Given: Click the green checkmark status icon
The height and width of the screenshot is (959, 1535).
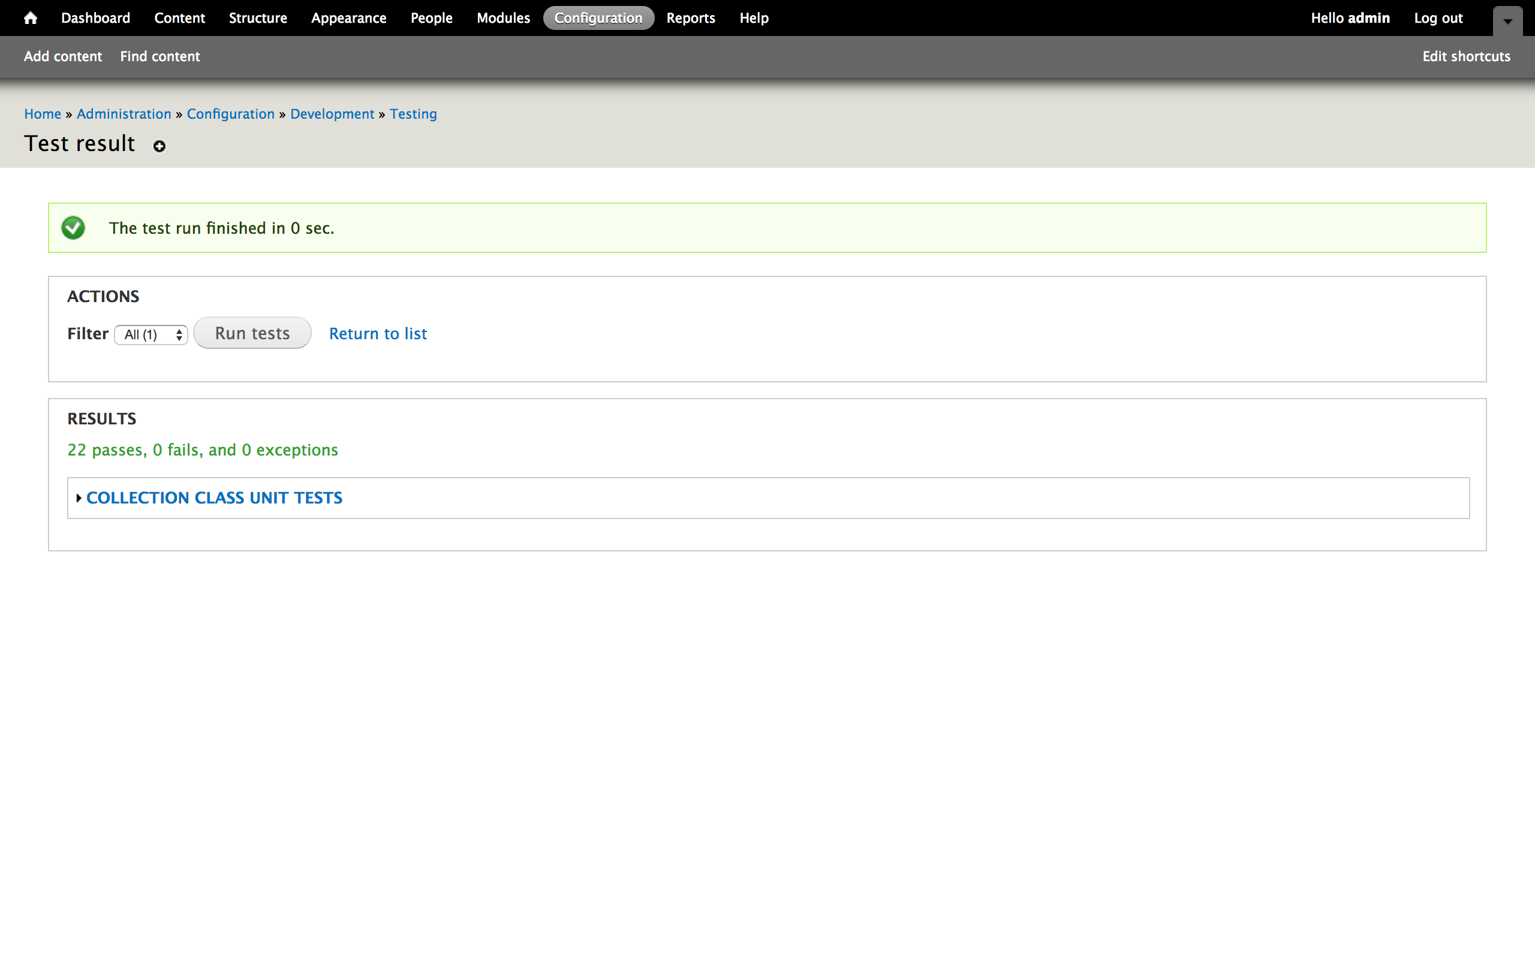Looking at the screenshot, I should coord(73,228).
